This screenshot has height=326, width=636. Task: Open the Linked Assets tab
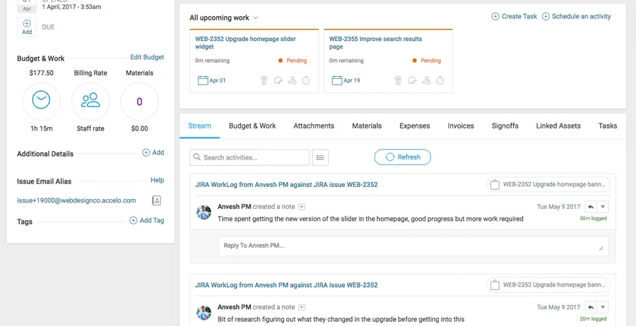click(x=558, y=126)
